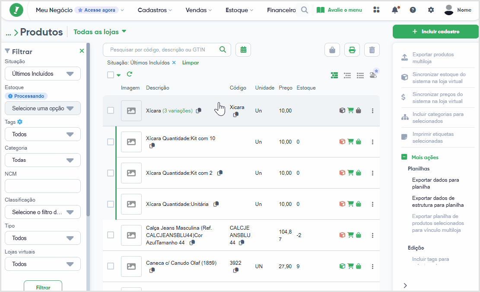Click the green logo icon in the header
Viewport: 480px width, 292px height.
click(16, 10)
